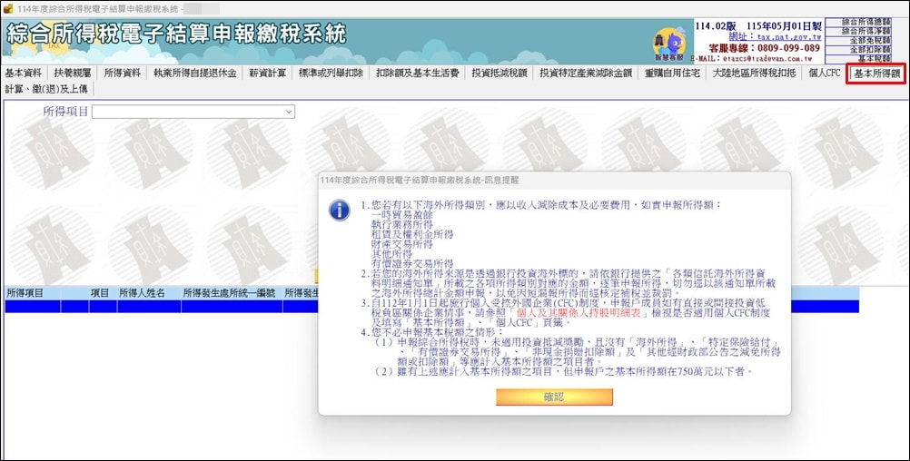Click the 基本稅額 summary field

point(857,59)
